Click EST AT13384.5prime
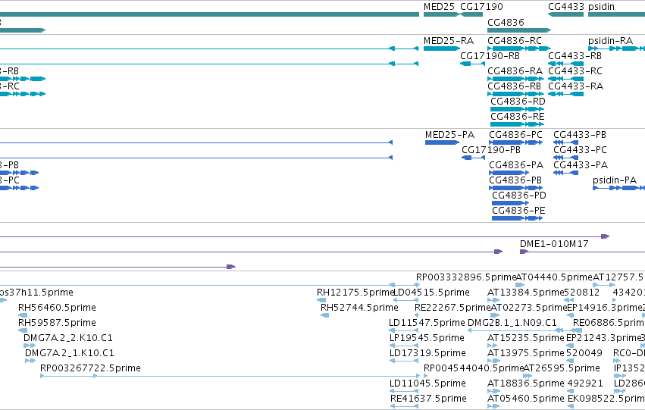This screenshot has height=410, width=645. pyautogui.click(x=525, y=293)
